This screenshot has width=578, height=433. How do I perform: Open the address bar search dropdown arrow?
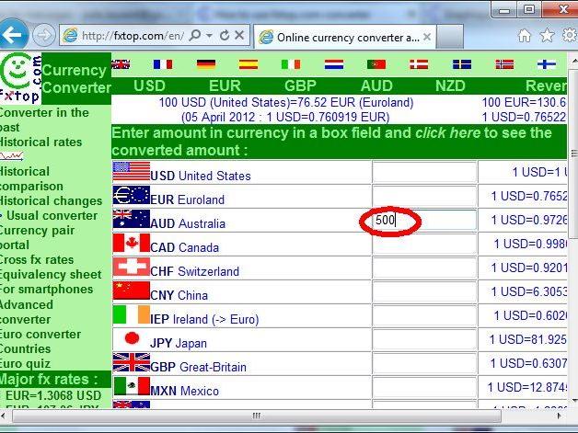tap(211, 36)
